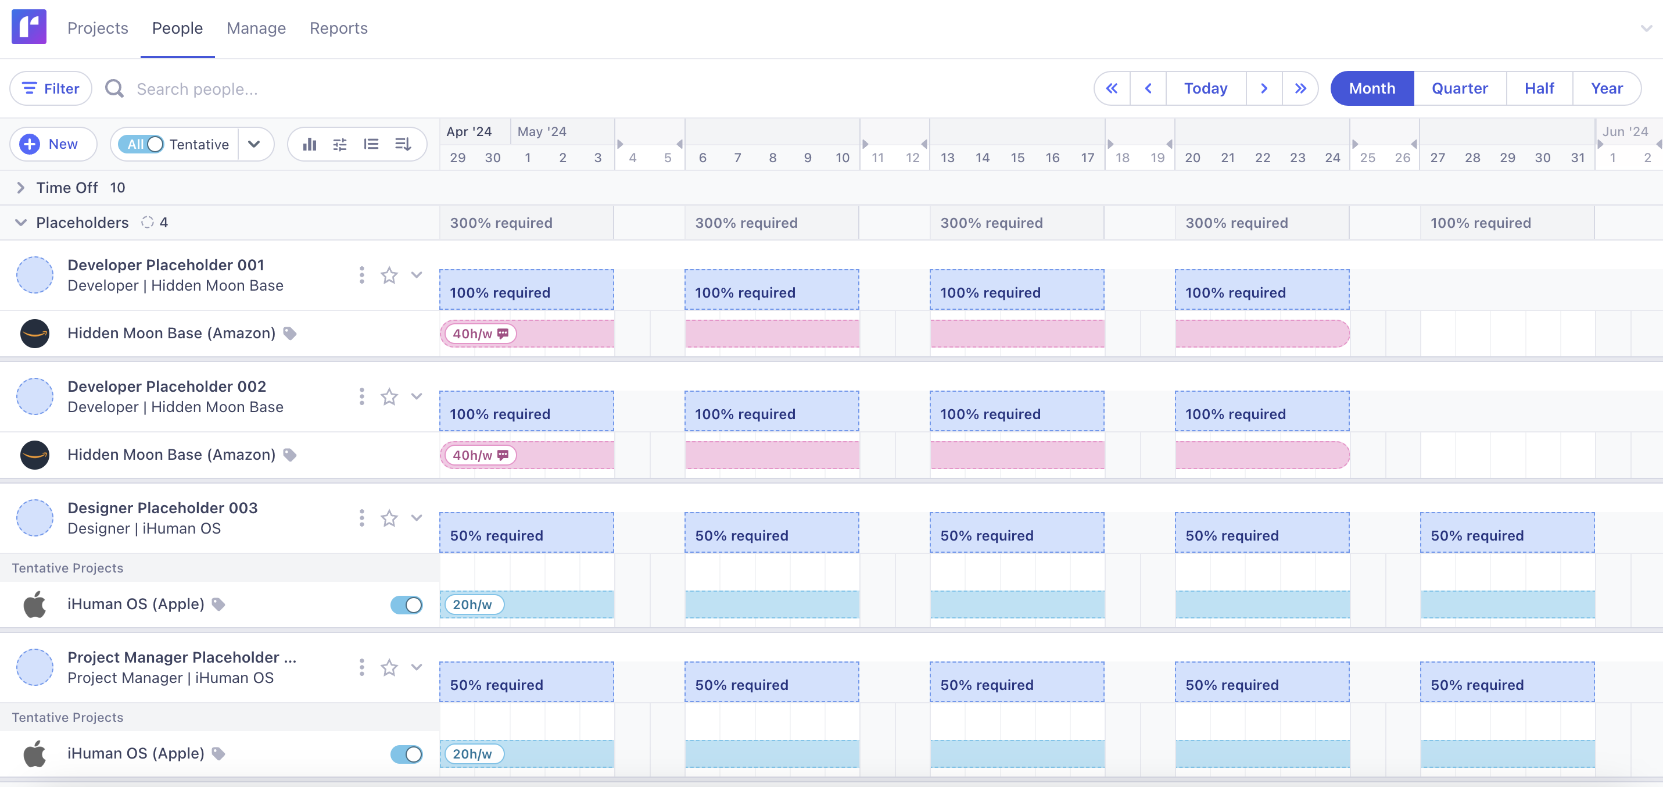1663x787 pixels.
Task: Toggle tentative iHuman OS project for Designer Placeholder 003
Action: [x=406, y=604]
